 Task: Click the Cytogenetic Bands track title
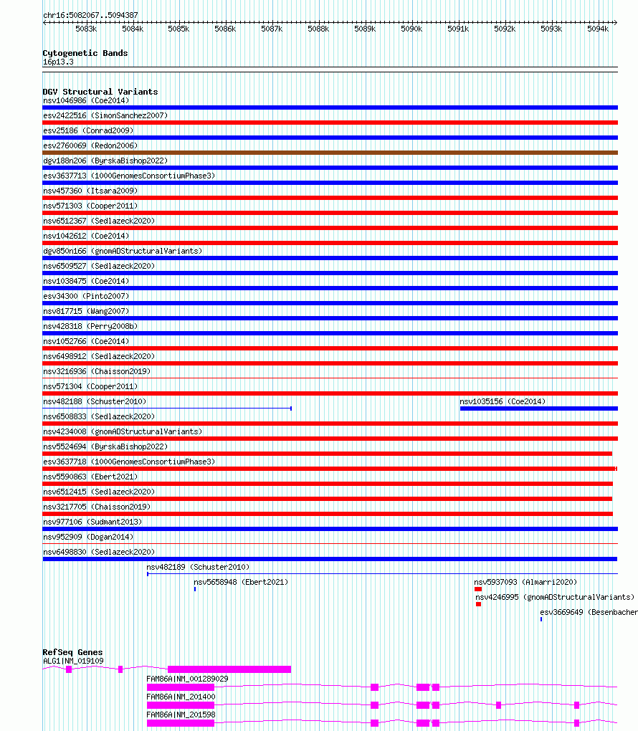tap(85, 53)
